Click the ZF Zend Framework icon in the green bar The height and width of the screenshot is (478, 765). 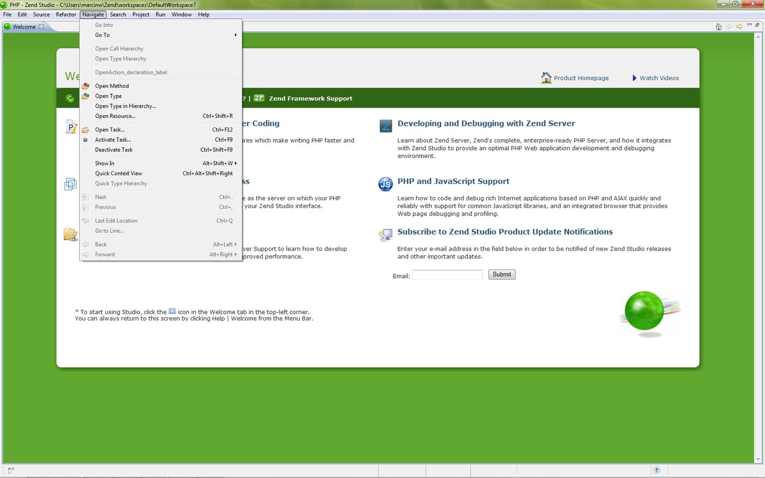coord(259,98)
